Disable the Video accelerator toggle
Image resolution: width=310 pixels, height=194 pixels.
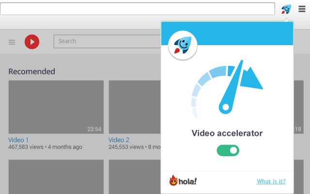coord(228,150)
